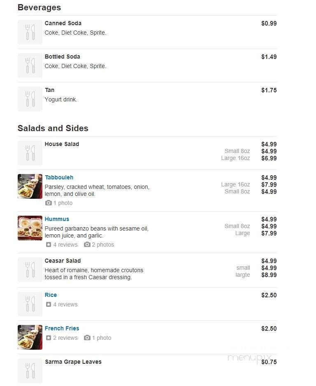
Task: Click the Hummus photo thumbnail
Action: click(x=30, y=228)
